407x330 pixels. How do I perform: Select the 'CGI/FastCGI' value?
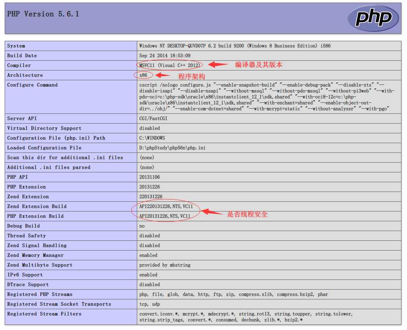click(x=153, y=118)
